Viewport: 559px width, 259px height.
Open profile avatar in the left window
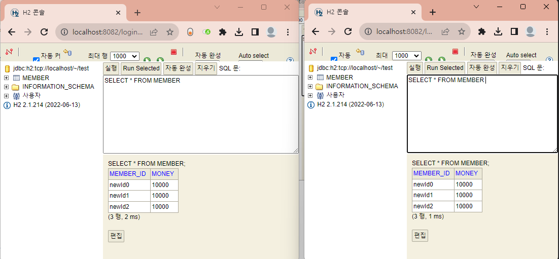[271, 32]
